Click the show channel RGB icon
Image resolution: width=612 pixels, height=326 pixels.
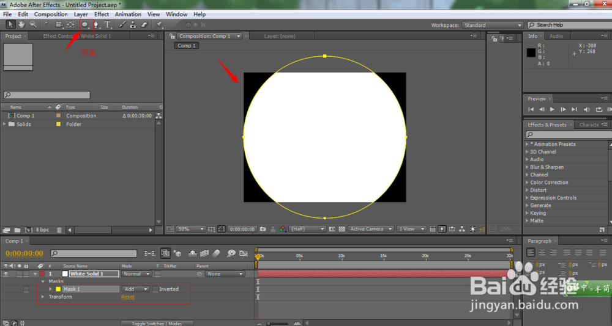[283, 229]
